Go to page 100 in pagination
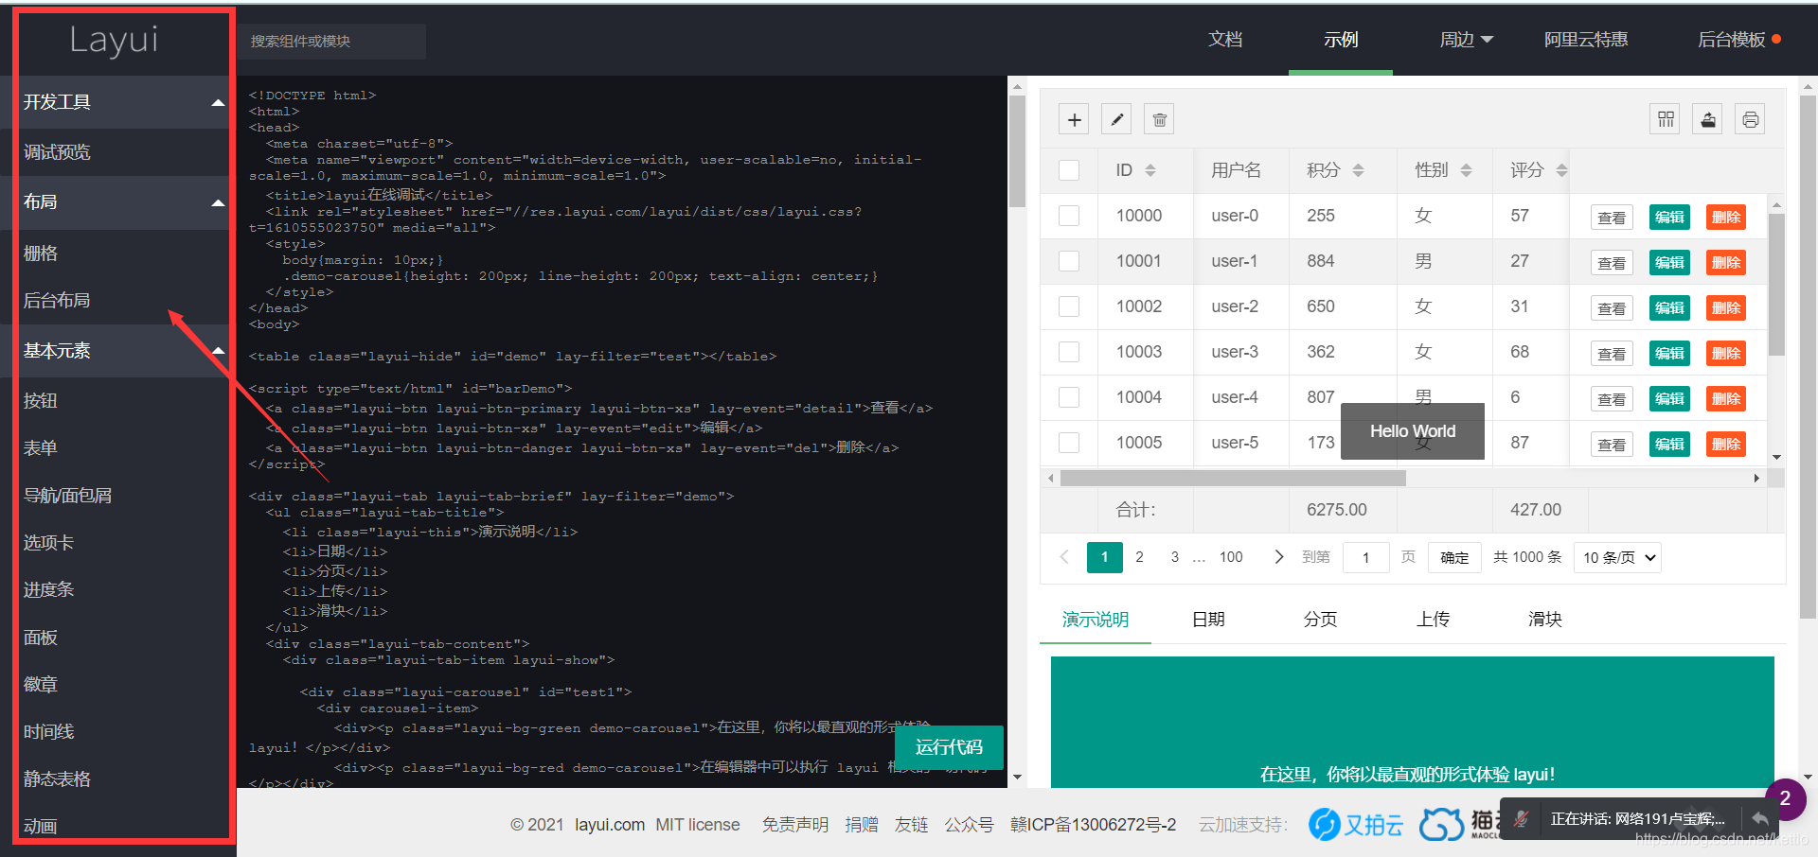Viewport: 1818px width, 857px height. (x=1231, y=557)
